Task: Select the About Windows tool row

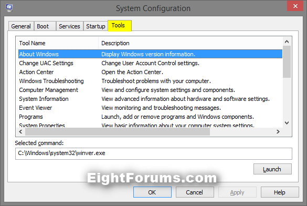Action: [150, 54]
